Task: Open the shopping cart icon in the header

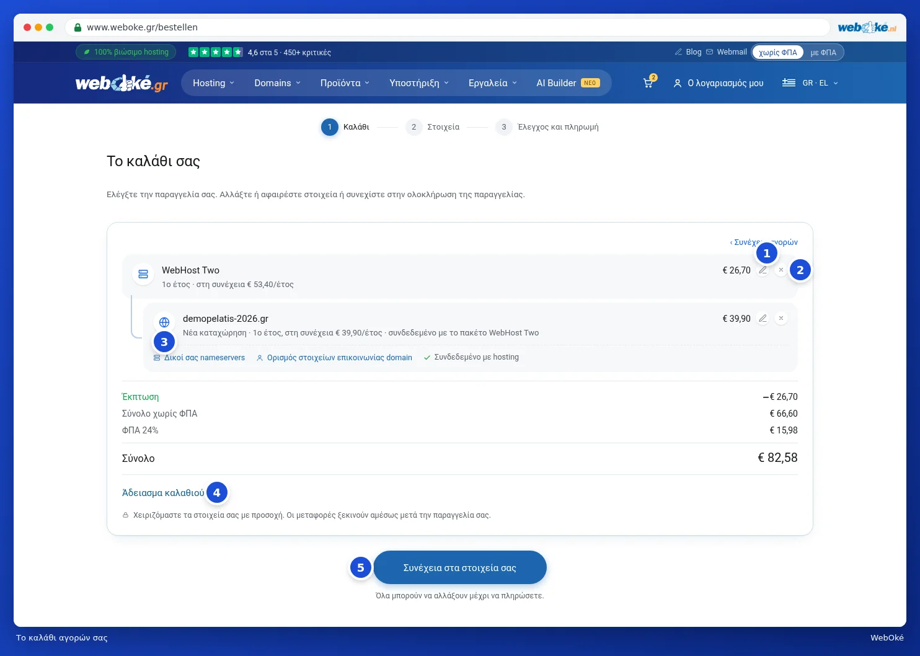Action: pyautogui.click(x=648, y=82)
